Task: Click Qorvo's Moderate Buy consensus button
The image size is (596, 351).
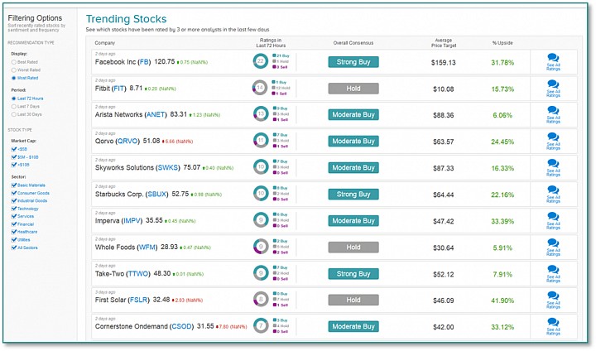Action: coord(353,142)
